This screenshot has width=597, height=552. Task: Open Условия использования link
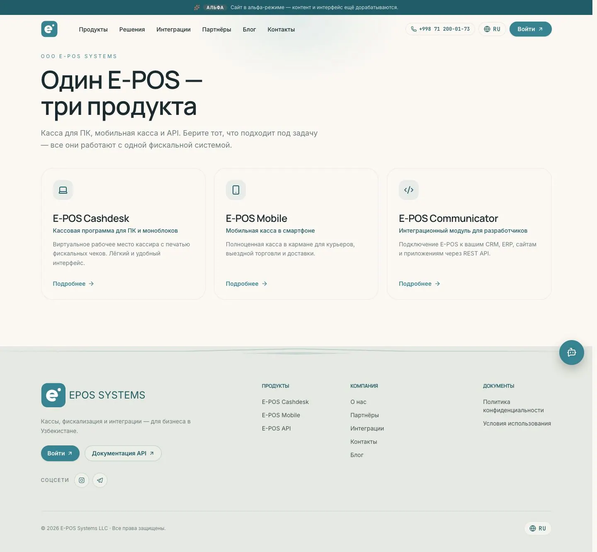tap(517, 423)
